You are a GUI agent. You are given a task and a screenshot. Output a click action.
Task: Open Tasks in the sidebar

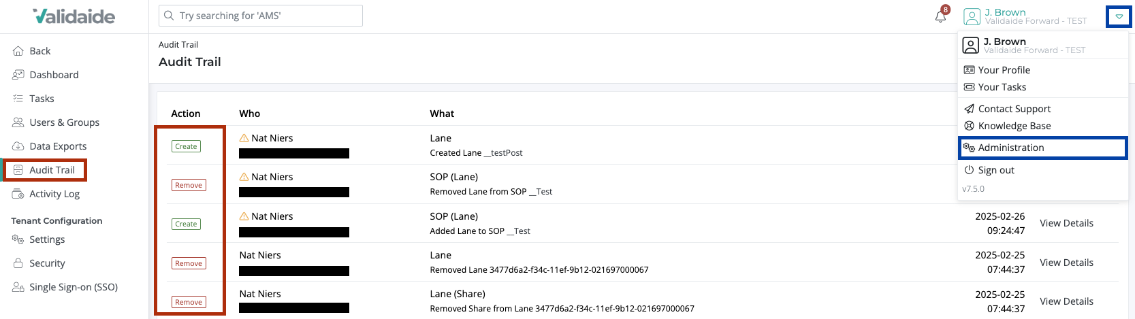click(x=42, y=99)
